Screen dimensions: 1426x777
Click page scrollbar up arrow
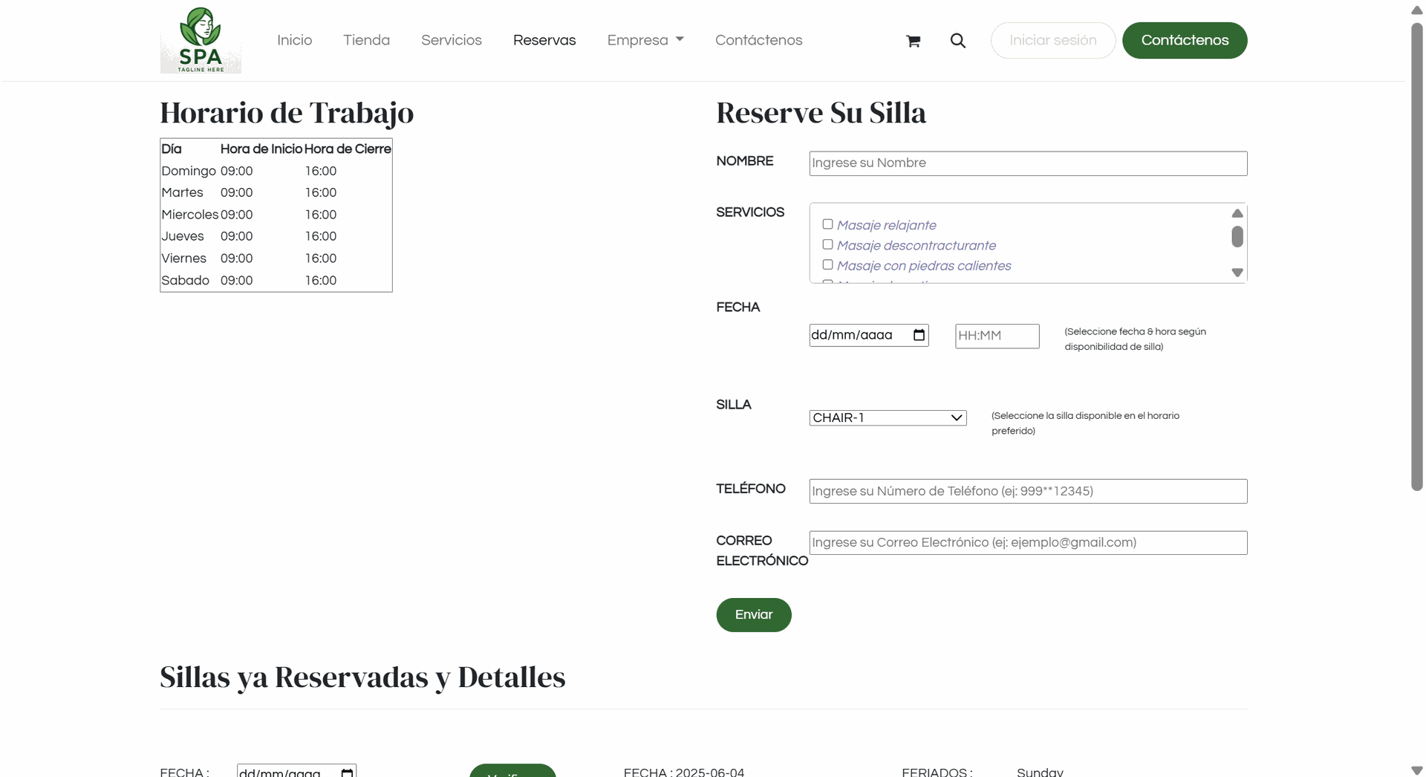click(x=1416, y=10)
